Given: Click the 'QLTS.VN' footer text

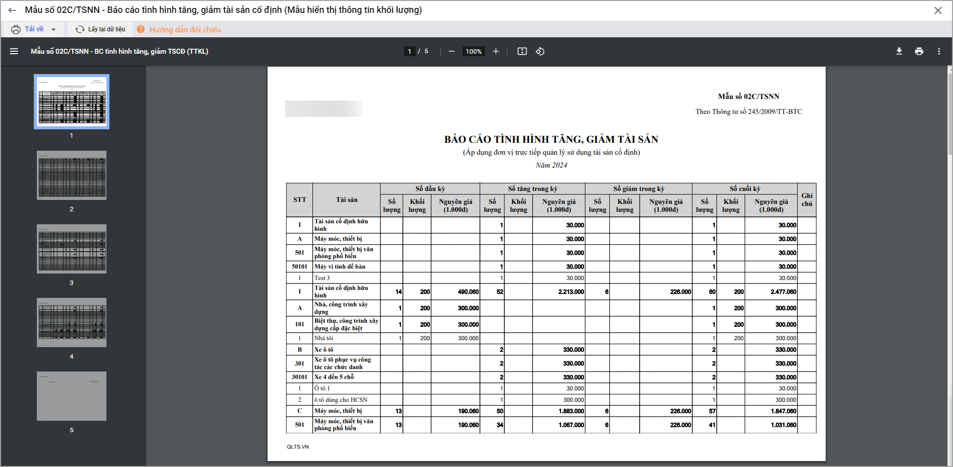Looking at the screenshot, I should click(297, 447).
